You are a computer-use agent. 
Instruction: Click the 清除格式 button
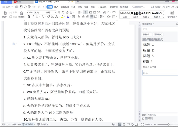[158, 34]
